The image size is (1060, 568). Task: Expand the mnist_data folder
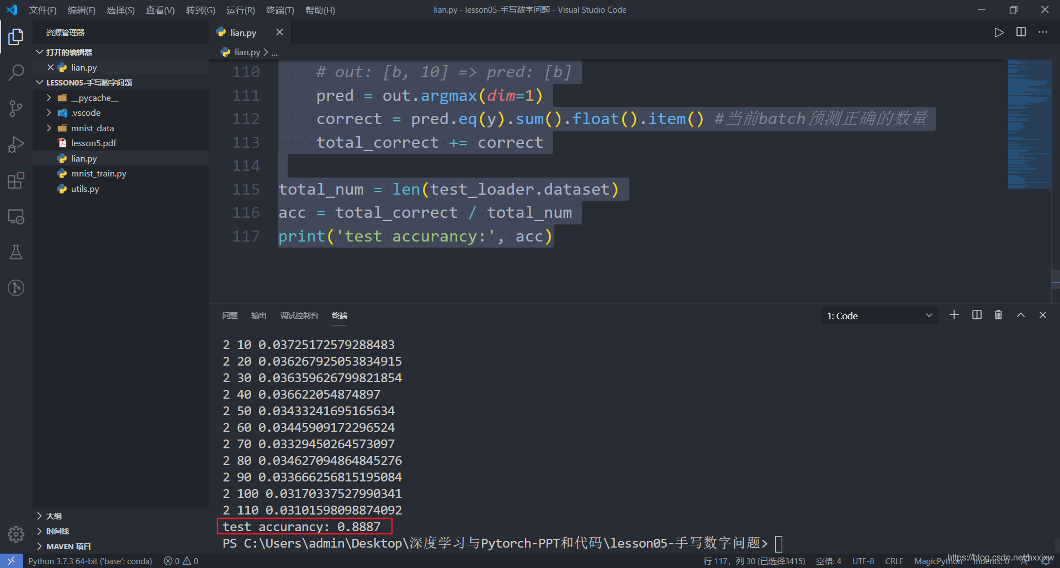(49, 128)
